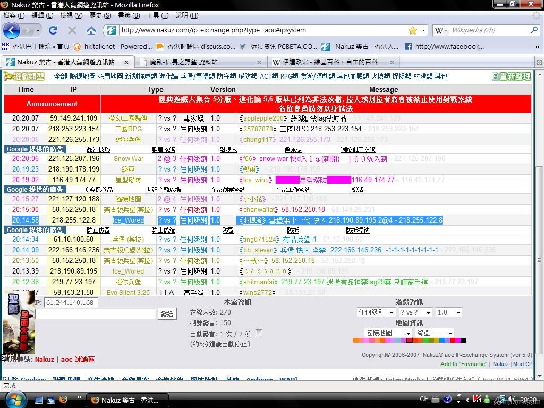This screenshot has width=544, height=408.
Task: Open the 任何級別 level dropdown
Action: (376, 312)
